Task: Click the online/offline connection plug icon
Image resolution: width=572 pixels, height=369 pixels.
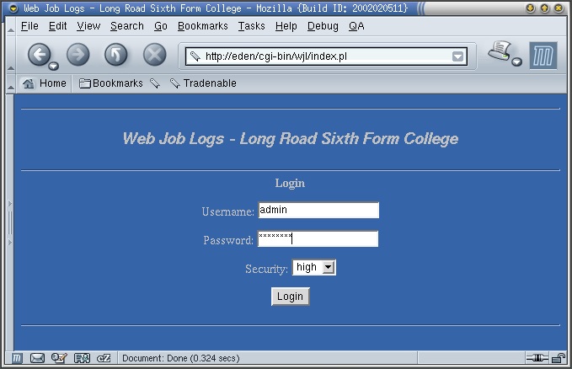Action: (537, 358)
